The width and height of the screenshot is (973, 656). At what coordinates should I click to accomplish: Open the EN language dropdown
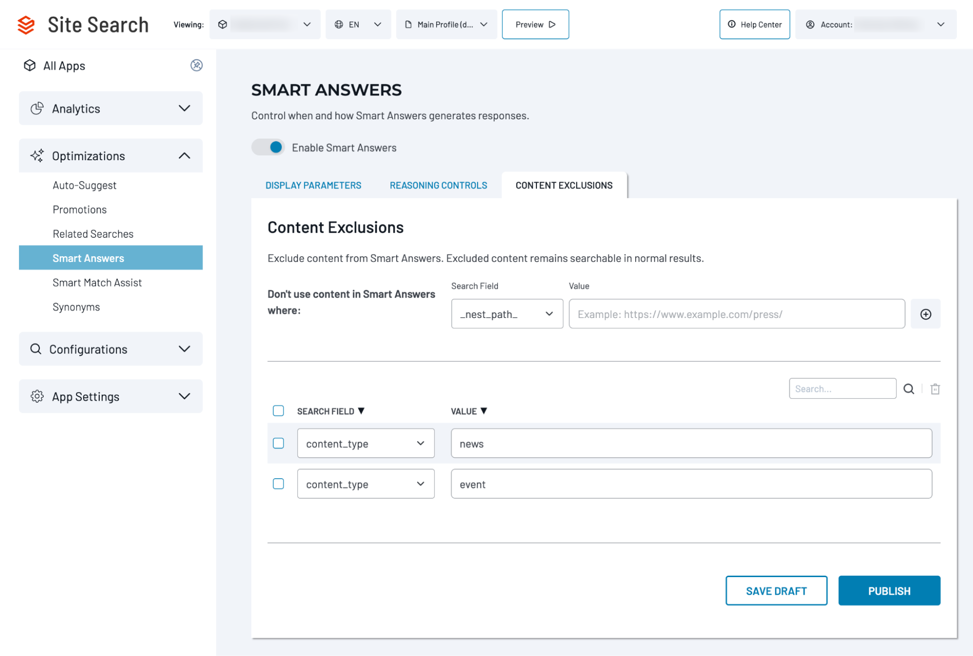[358, 24]
